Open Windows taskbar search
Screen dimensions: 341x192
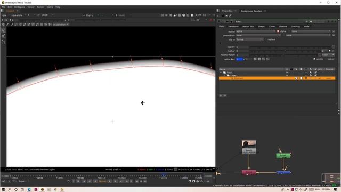click(10, 190)
